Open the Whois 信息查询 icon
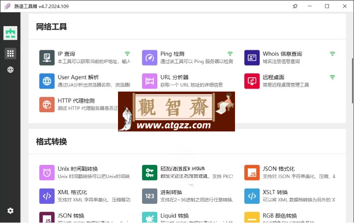Image resolution: width=354 pixels, height=223 pixels. pyautogui.click(x=252, y=58)
